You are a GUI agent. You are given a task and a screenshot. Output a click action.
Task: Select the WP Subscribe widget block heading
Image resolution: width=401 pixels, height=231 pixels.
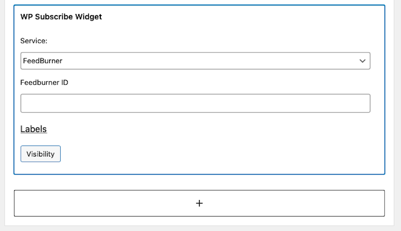pyautogui.click(x=61, y=16)
